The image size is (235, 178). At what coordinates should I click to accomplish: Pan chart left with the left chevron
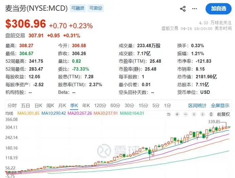click(194, 115)
